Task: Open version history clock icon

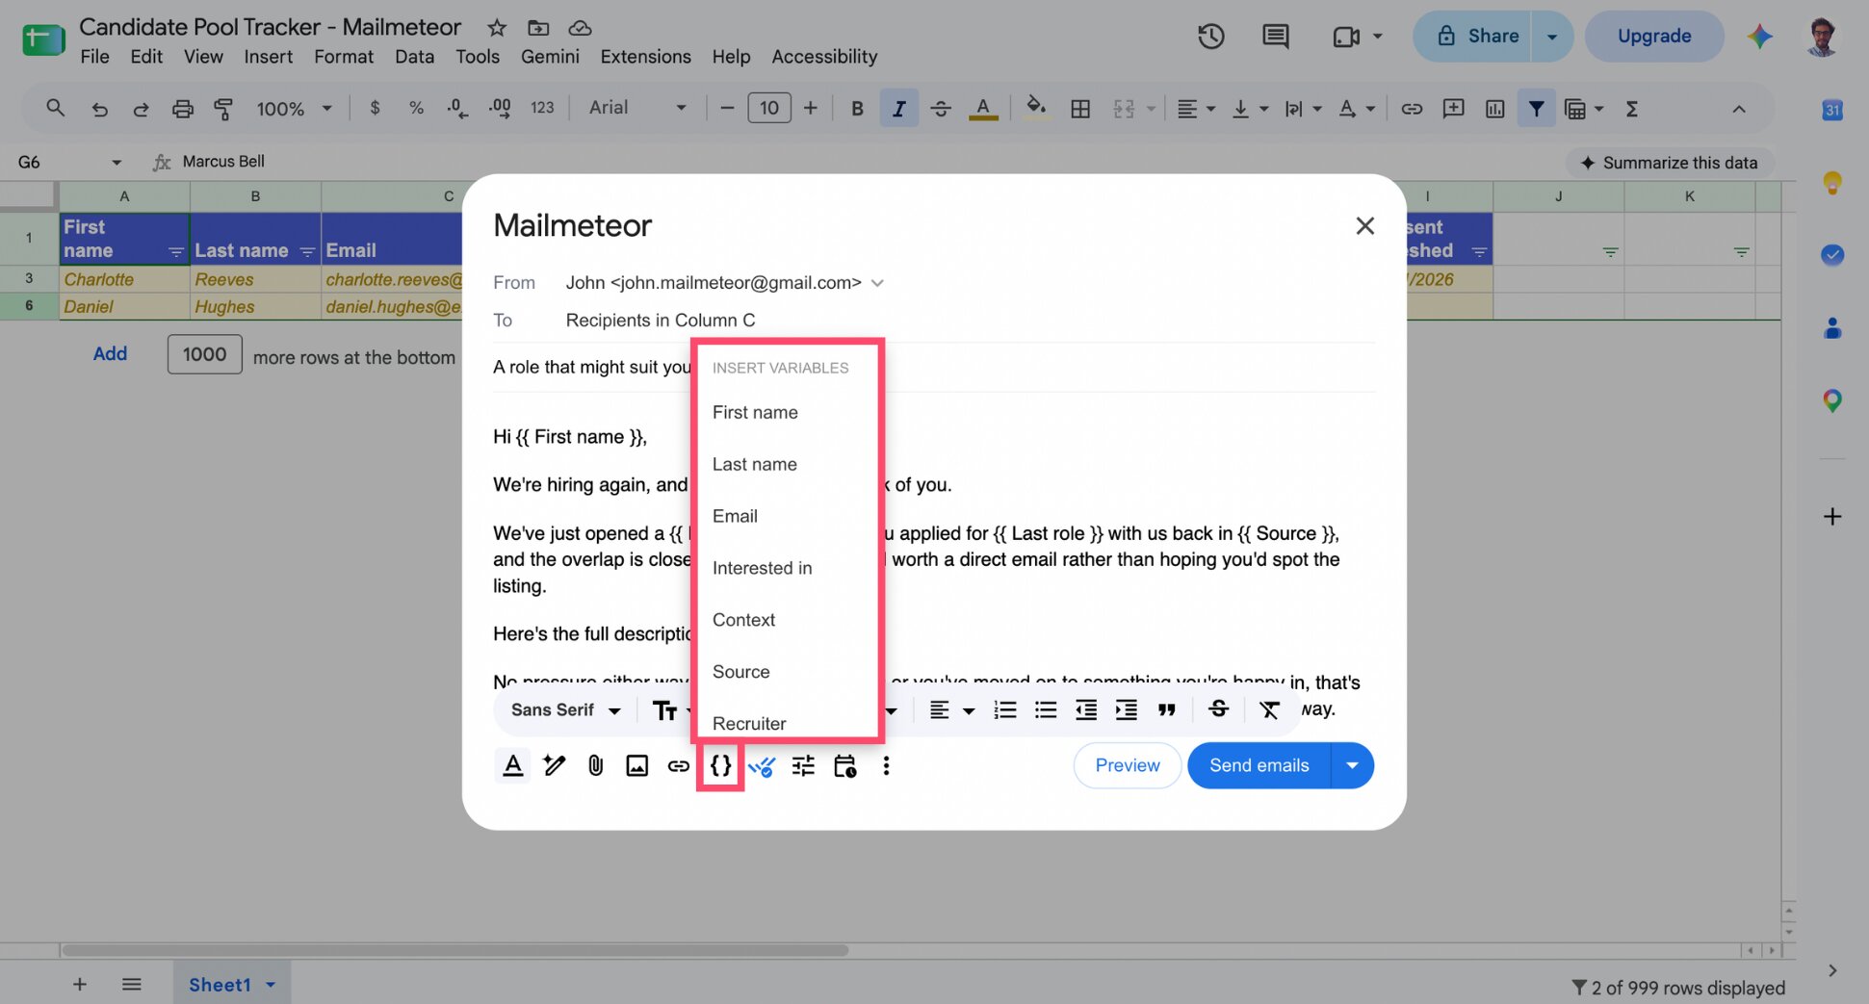Action: 1211,37
